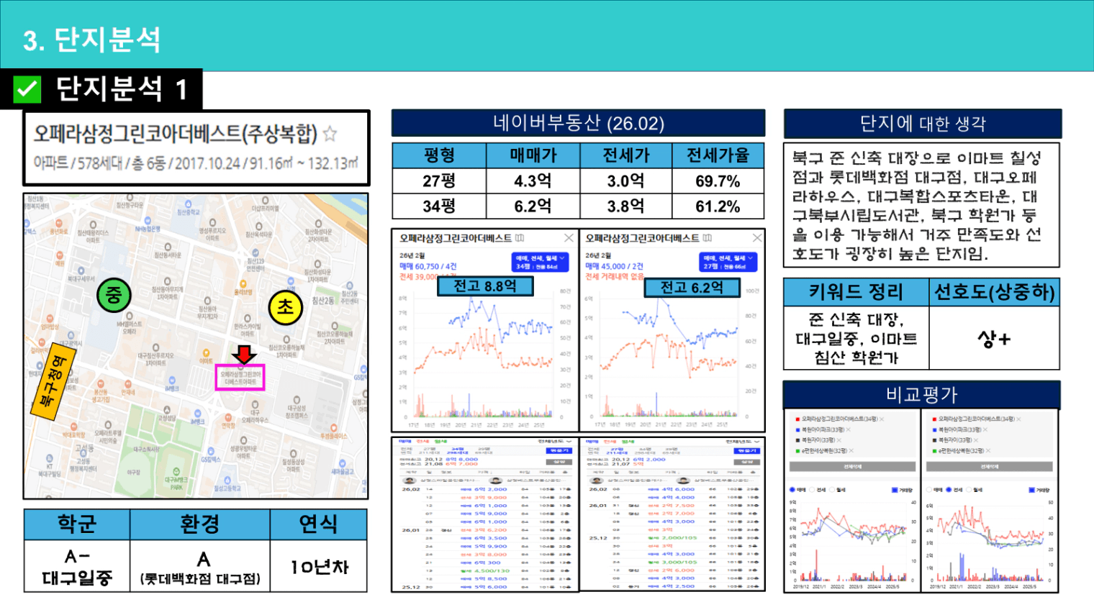
Task: Remove 복현자이(33평) from the right comparison list
Action: tap(976, 440)
